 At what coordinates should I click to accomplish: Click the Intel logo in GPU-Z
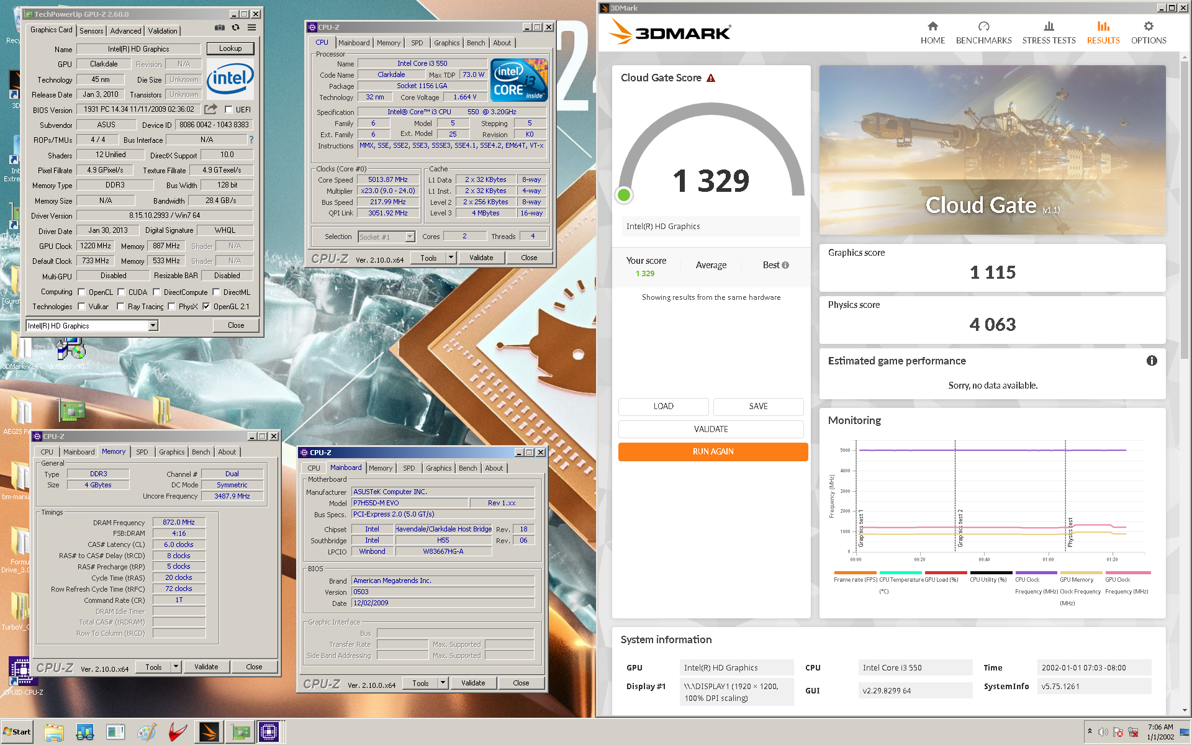230,78
